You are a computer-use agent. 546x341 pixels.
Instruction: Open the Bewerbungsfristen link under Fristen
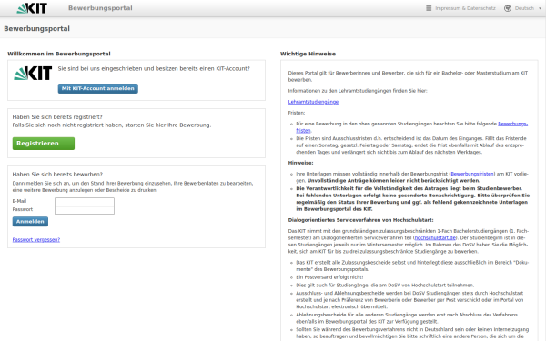(513, 124)
